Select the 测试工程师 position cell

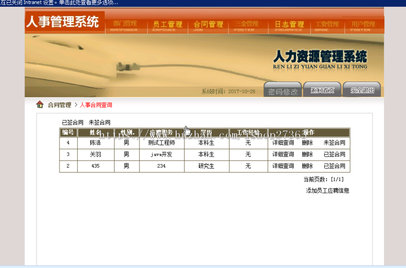tap(161, 143)
